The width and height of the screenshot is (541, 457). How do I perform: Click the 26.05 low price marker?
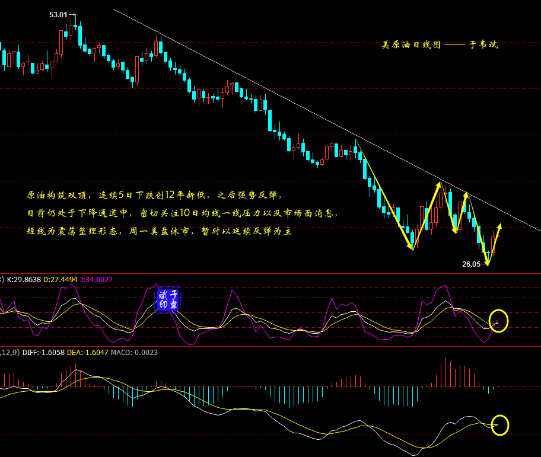coord(471,264)
